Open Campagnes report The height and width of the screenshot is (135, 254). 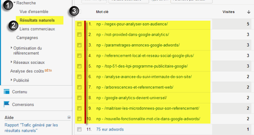coord(27,38)
